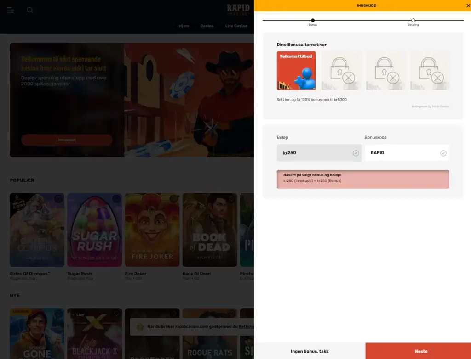The image size is (471, 359).
Task: Click the Bonus step marker
Action: [313, 20]
